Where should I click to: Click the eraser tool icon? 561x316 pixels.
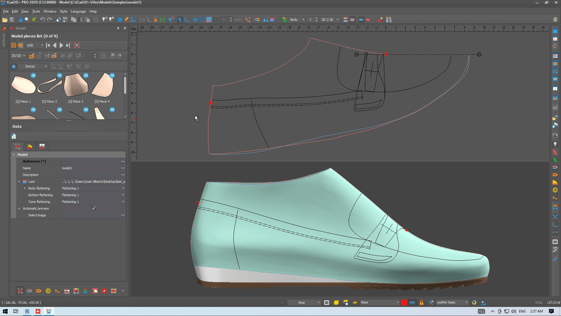[58, 20]
